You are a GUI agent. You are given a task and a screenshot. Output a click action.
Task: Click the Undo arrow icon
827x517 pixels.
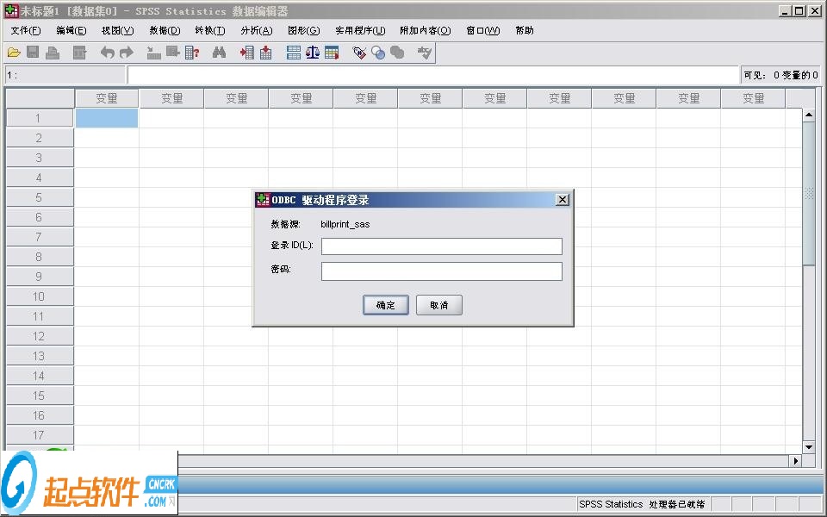coord(108,53)
